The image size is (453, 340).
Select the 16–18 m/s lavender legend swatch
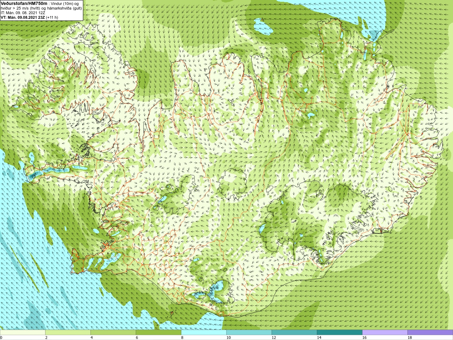tap(385, 333)
